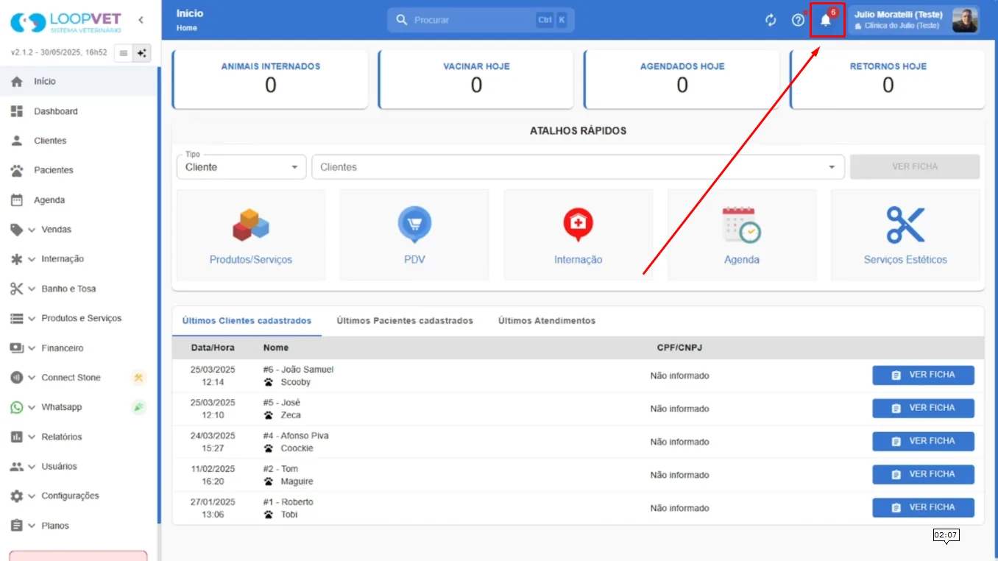Screen dimensions: 998x561
Task: Click the sparkle icon next to version
Action: [x=142, y=53]
